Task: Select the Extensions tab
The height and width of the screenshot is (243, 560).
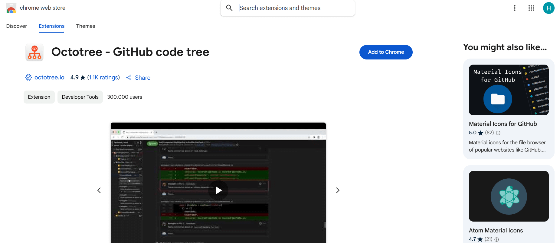Action: pyautogui.click(x=51, y=26)
